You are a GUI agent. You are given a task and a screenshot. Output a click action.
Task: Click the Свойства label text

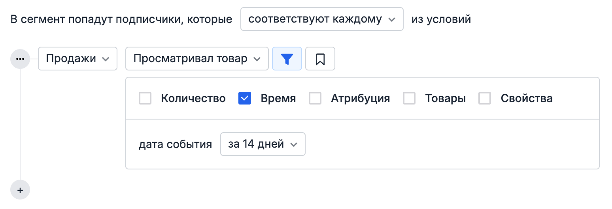(x=526, y=99)
